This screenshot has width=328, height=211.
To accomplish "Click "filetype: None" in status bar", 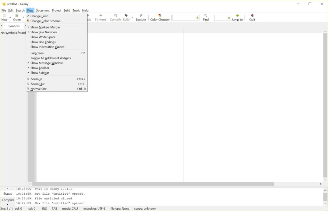I will 120,209.
